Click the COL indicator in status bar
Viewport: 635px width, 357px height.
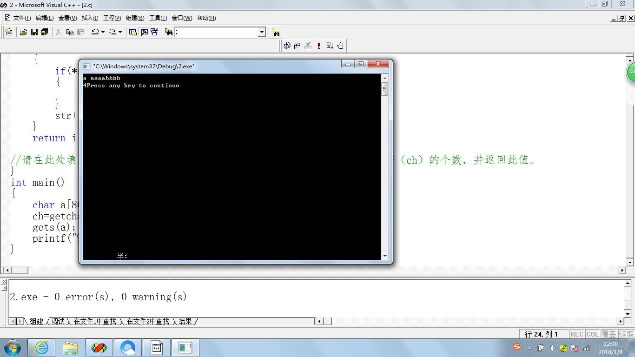(592, 334)
